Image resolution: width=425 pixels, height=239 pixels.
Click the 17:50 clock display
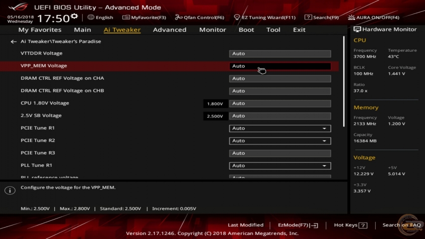click(x=53, y=18)
